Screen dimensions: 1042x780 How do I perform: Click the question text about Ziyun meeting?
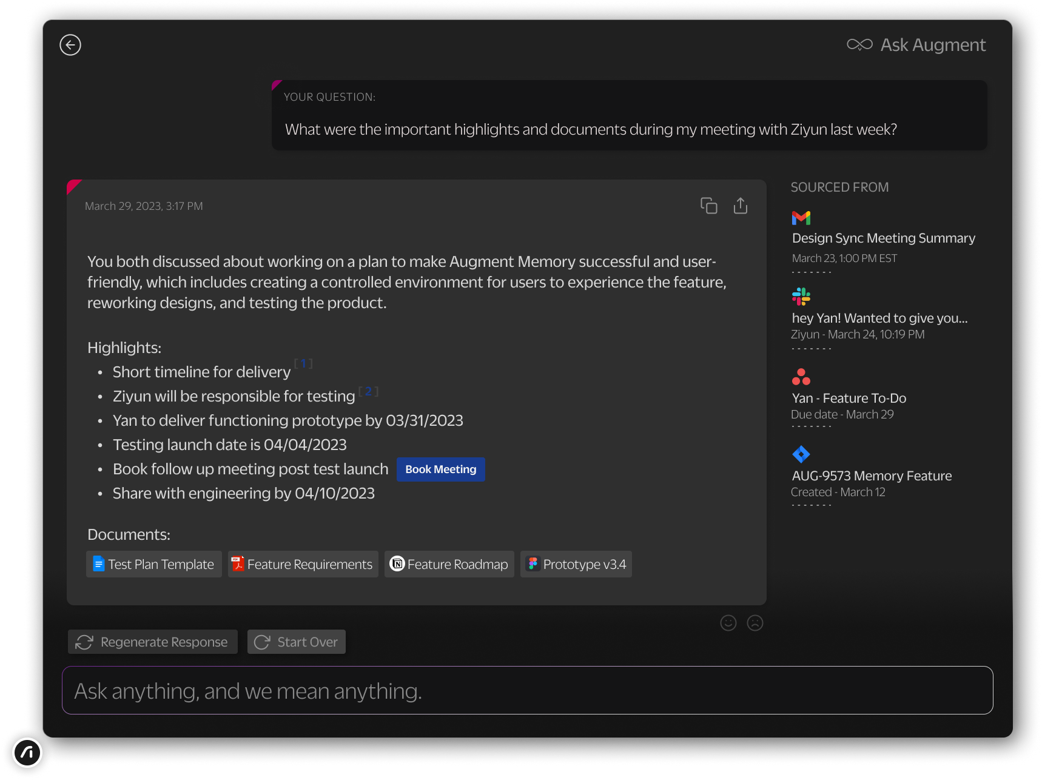[x=591, y=129]
